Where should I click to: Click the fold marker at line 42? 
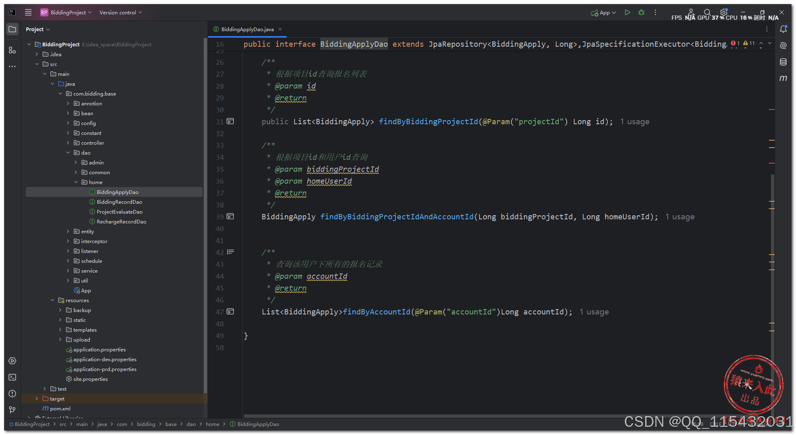point(230,252)
